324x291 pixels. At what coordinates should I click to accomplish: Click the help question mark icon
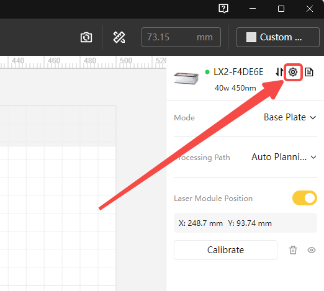[x=223, y=9]
